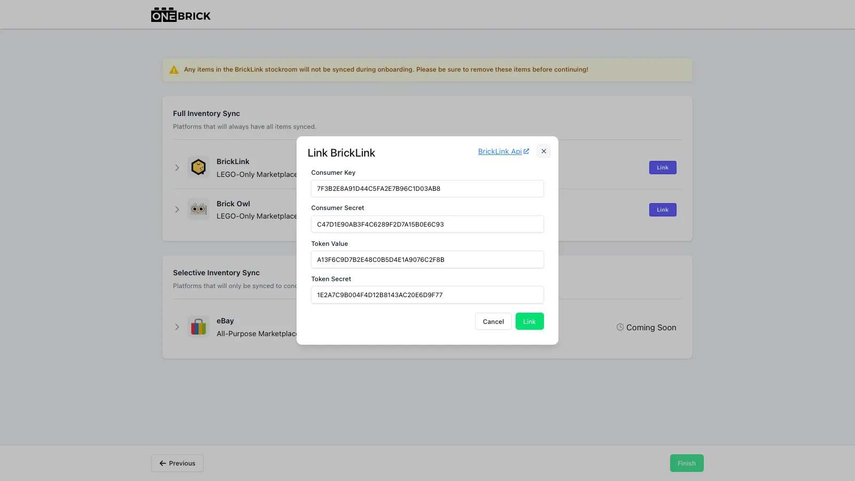Click the Brick Owl platform icon
The width and height of the screenshot is (855, 481).
(198, 210)
